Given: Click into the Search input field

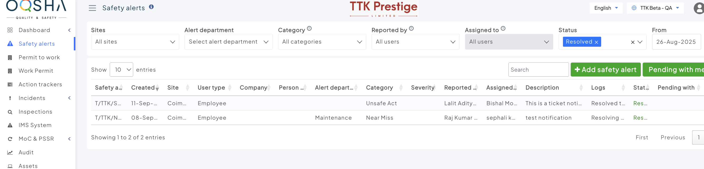Looking at the screenshot, I should (538, 70).
